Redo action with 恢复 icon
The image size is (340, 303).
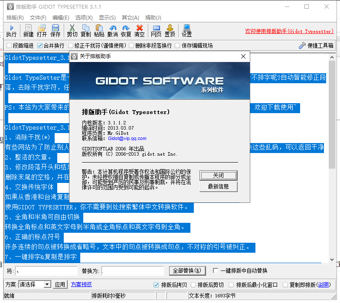(x=126, y=31)
